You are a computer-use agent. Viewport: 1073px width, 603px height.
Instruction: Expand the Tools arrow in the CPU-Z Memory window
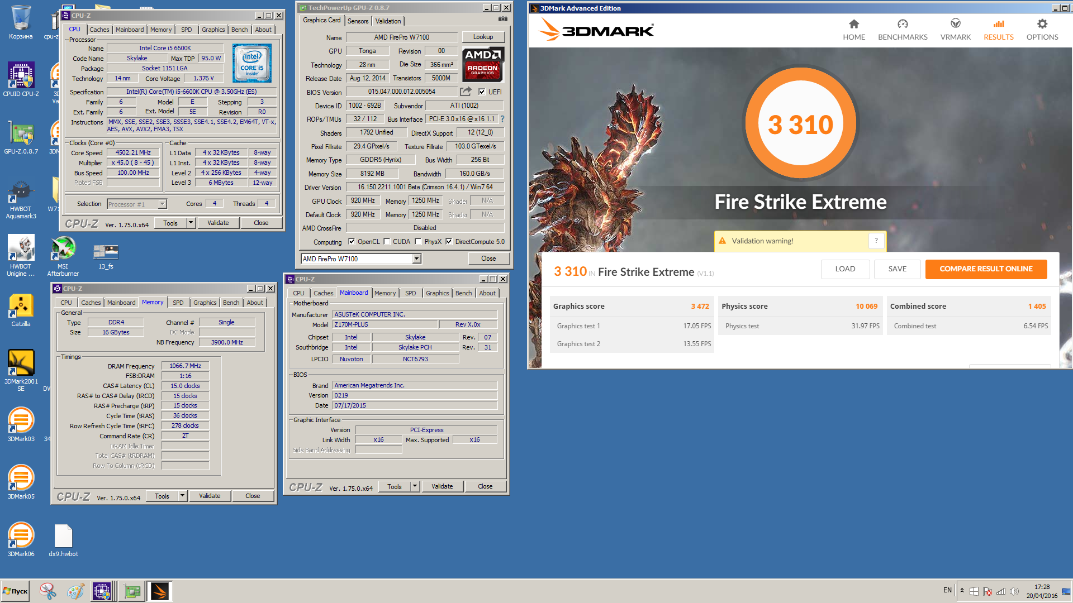182,496
